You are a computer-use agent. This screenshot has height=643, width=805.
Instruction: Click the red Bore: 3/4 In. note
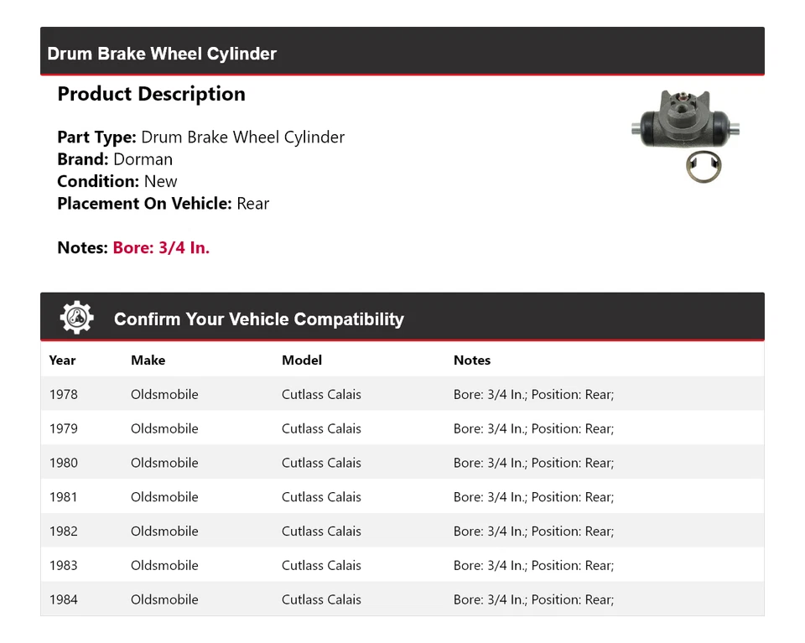point(161,248)
